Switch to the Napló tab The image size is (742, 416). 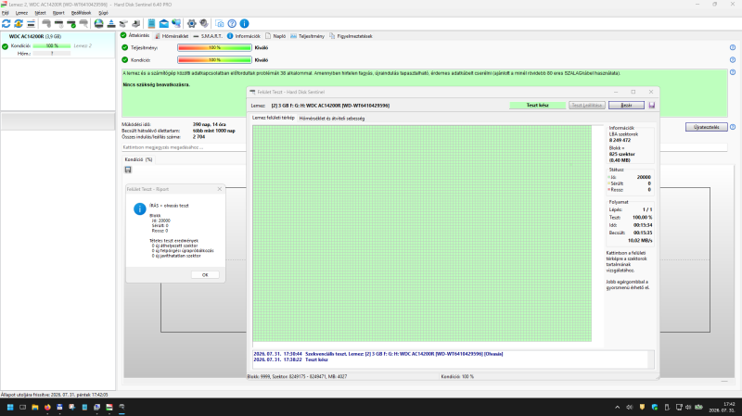click(275, 36)
